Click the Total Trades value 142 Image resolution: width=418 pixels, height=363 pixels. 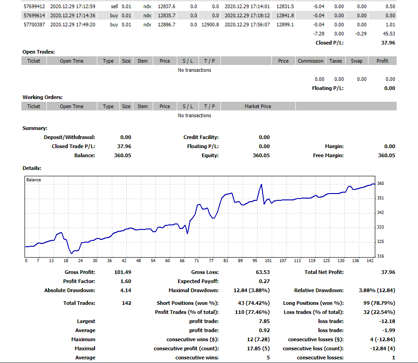click(126, 303)
